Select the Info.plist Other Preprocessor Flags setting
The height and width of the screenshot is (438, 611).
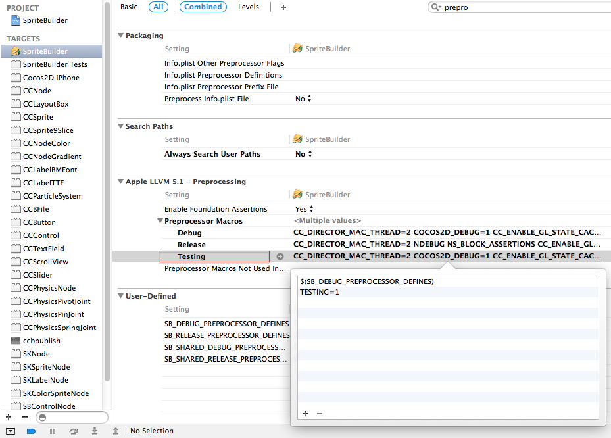224,63
